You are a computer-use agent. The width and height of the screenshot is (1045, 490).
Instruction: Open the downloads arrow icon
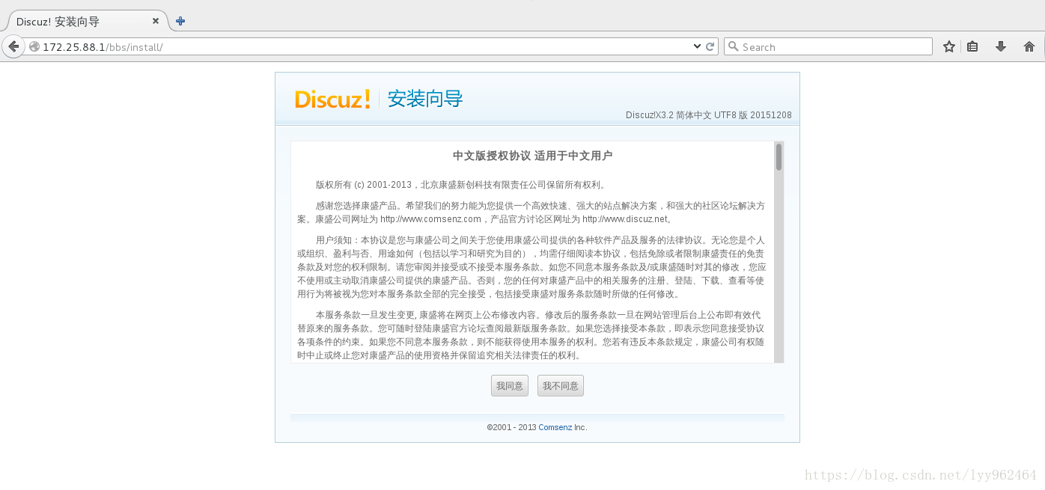[1001, 46]
